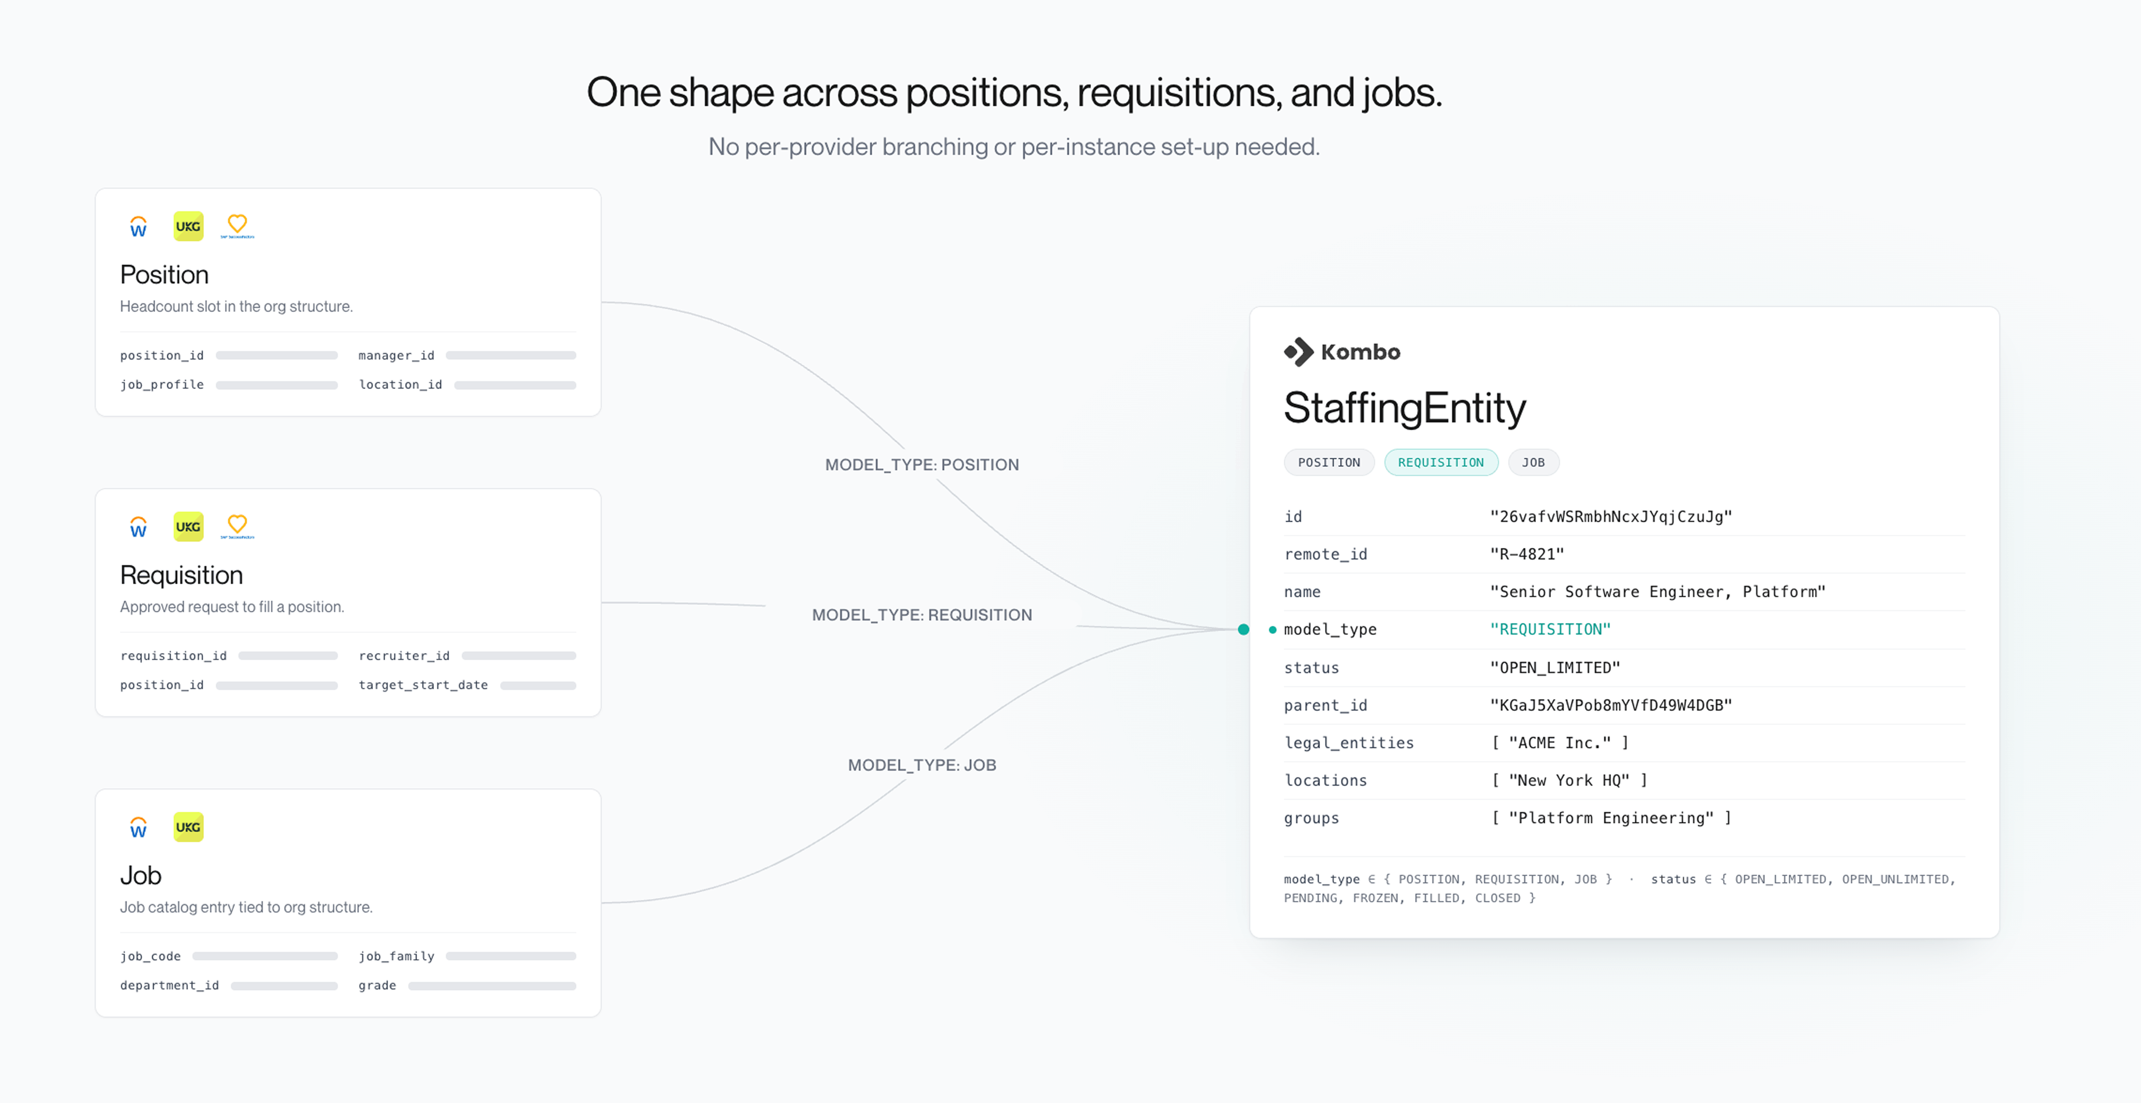Click the grade field in Job card
The image size is (2141, 1103).
click(x=377, y=985)
